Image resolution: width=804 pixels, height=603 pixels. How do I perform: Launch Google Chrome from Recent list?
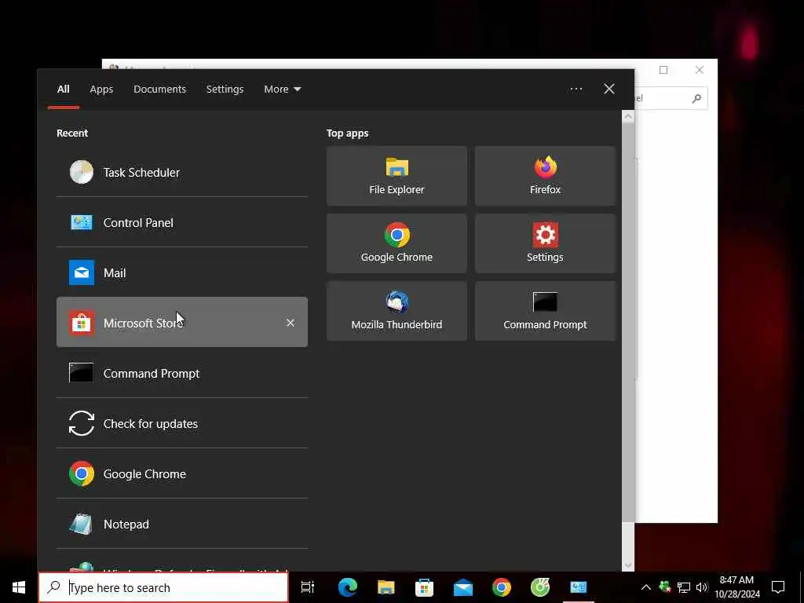(182, 473)
